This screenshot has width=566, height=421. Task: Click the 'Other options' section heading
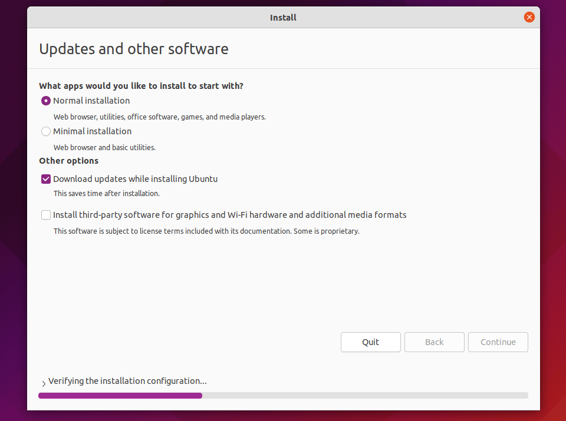coord(68,161)
